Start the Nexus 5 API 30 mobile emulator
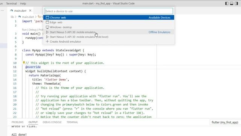 pos(109,32)
